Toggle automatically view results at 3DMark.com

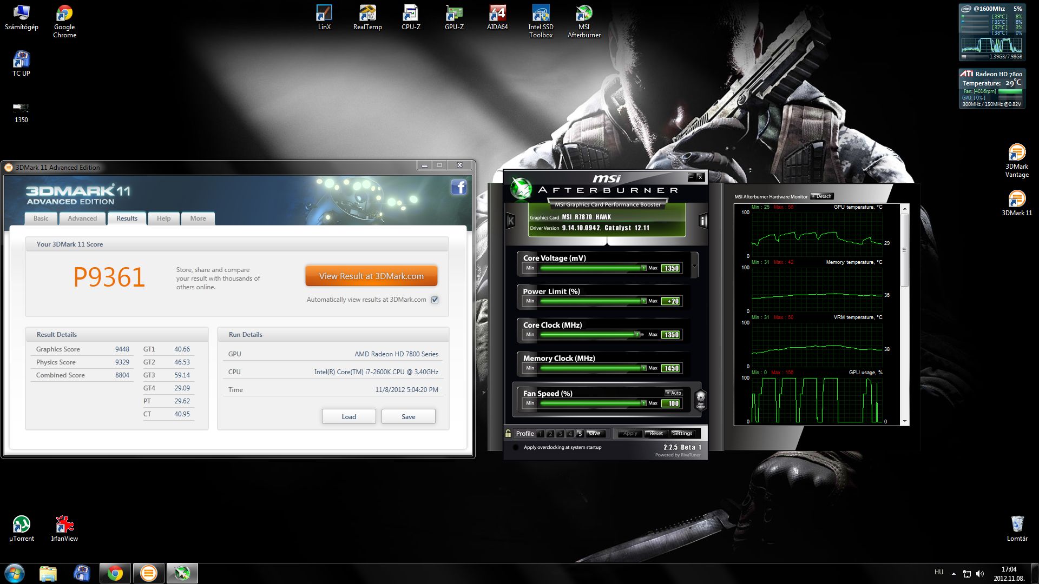point(435,300)
